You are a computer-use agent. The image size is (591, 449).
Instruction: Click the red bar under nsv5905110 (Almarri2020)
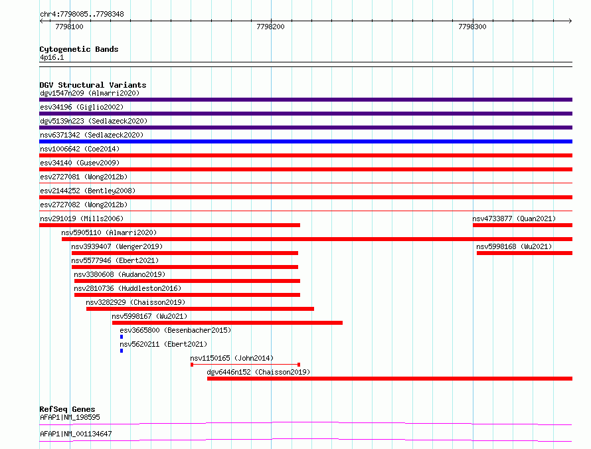(317, 239)
